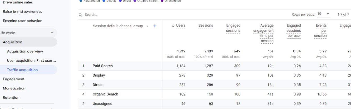Click total users value 1,919

click(x=181, y=51)
